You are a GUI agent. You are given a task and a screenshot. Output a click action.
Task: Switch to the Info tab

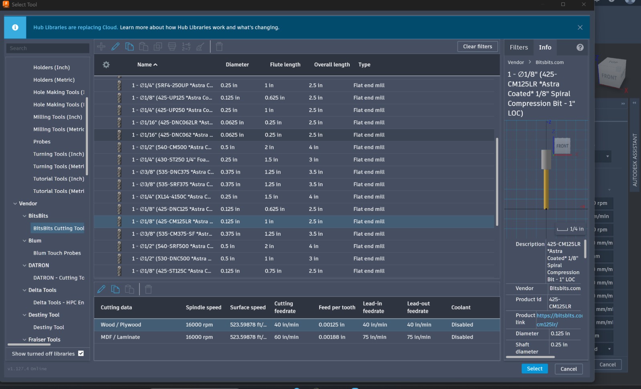tap(545, 47)
